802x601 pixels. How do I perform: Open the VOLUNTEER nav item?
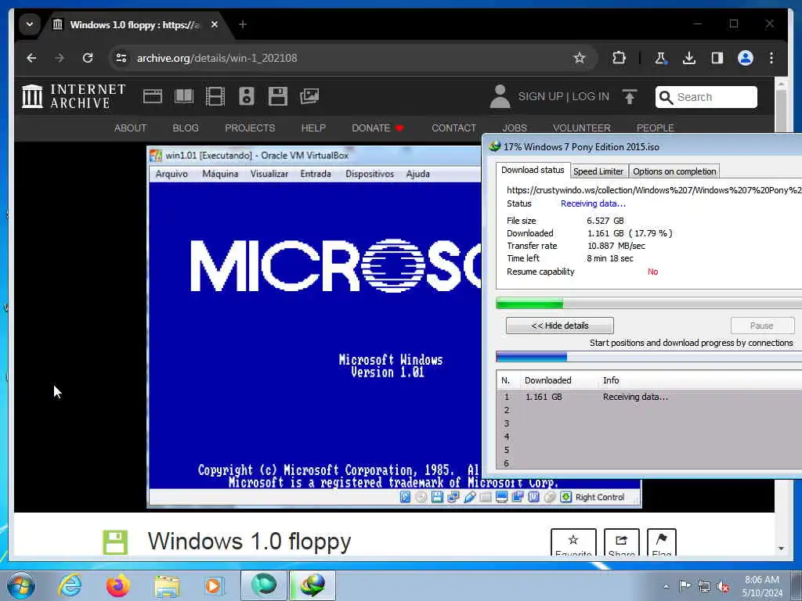tap(582, 128)
